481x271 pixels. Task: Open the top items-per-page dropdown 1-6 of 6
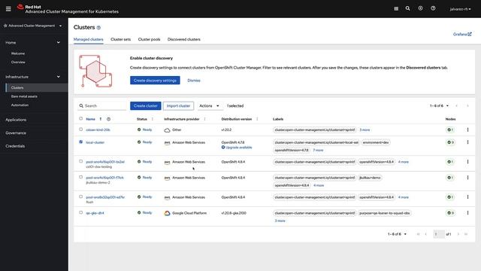439,105
